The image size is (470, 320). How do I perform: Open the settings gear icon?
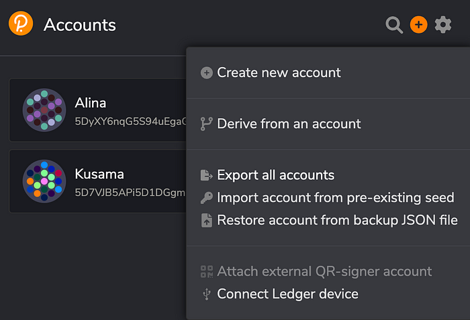(x=443, y=25)
